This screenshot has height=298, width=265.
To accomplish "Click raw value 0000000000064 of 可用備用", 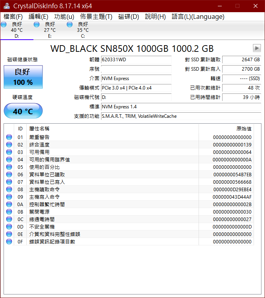I will [232, 152].
